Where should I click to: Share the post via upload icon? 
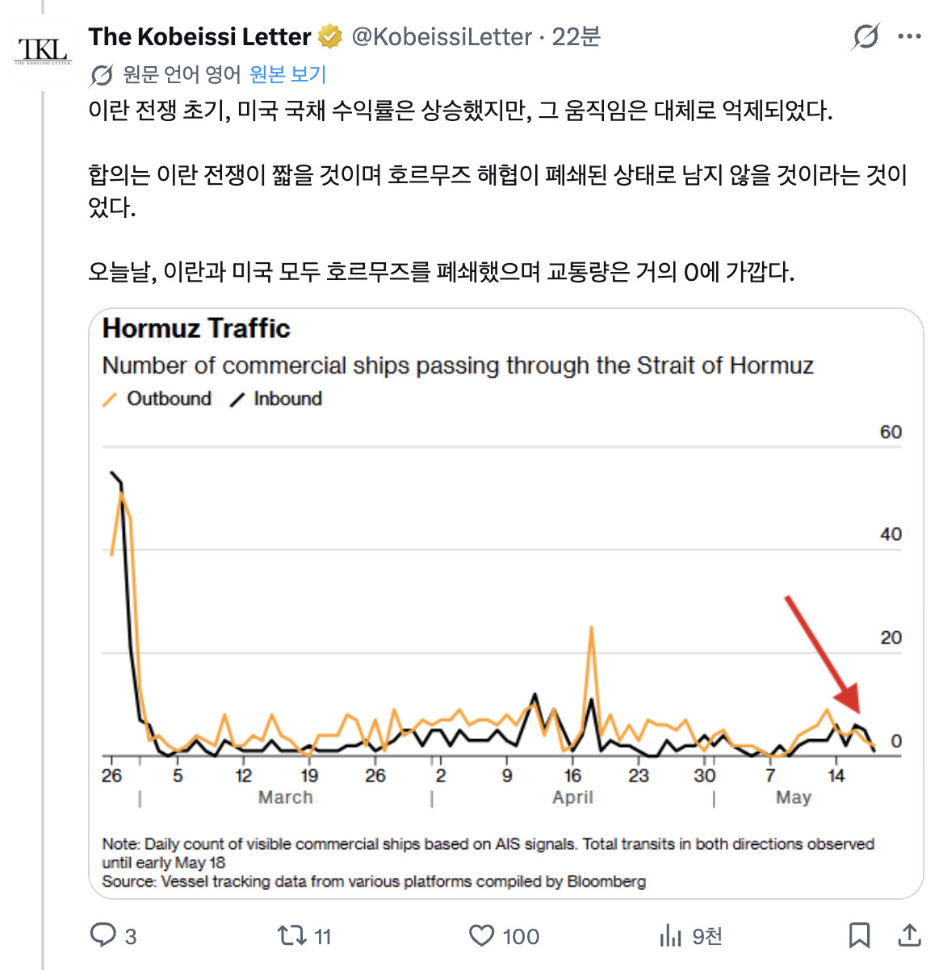coord(910,935)
